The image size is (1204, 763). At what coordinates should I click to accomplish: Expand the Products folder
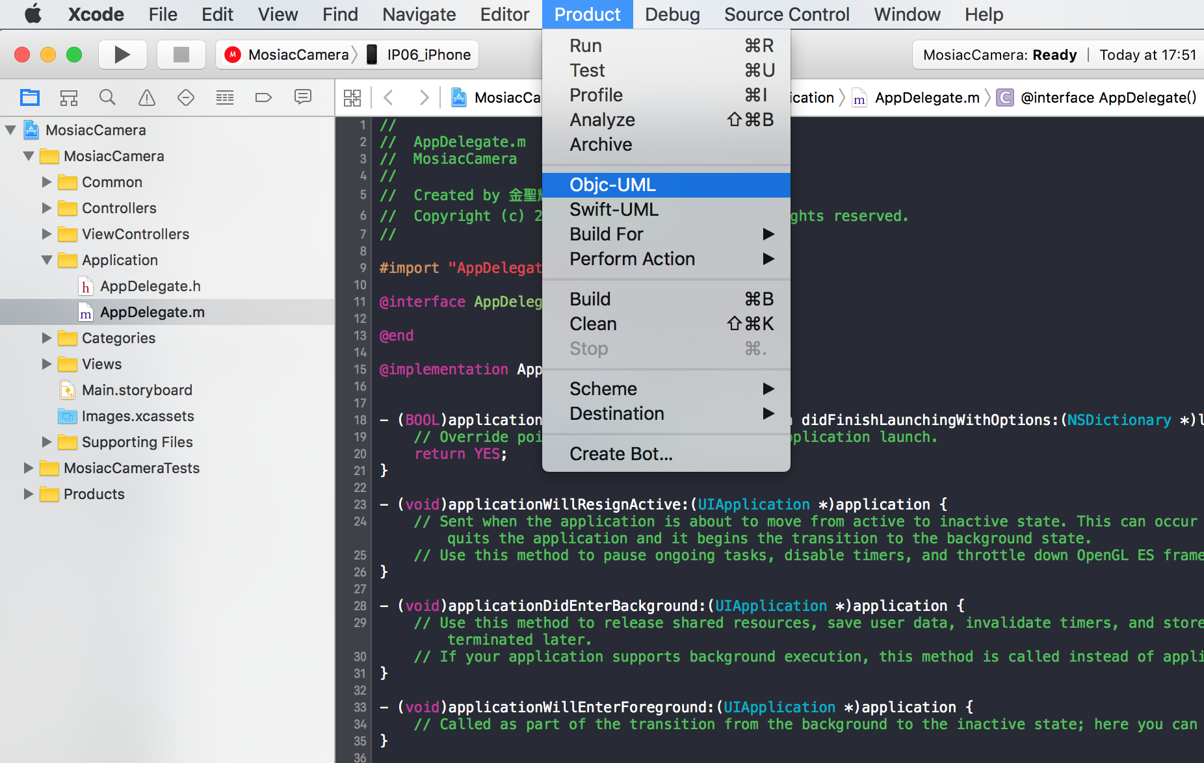pyautogui.click(x=29, y=494)
